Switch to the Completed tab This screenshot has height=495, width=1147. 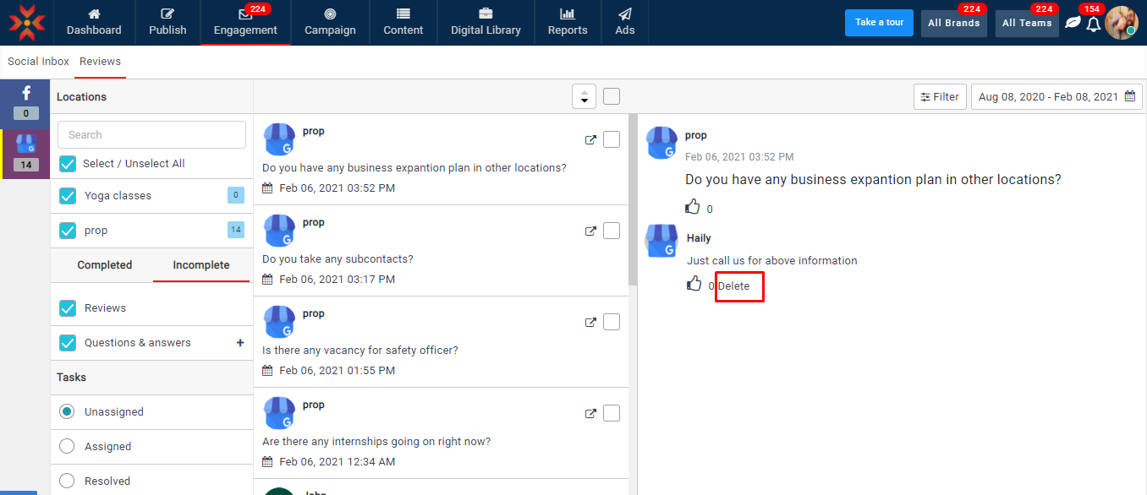(x=105, y=265)
